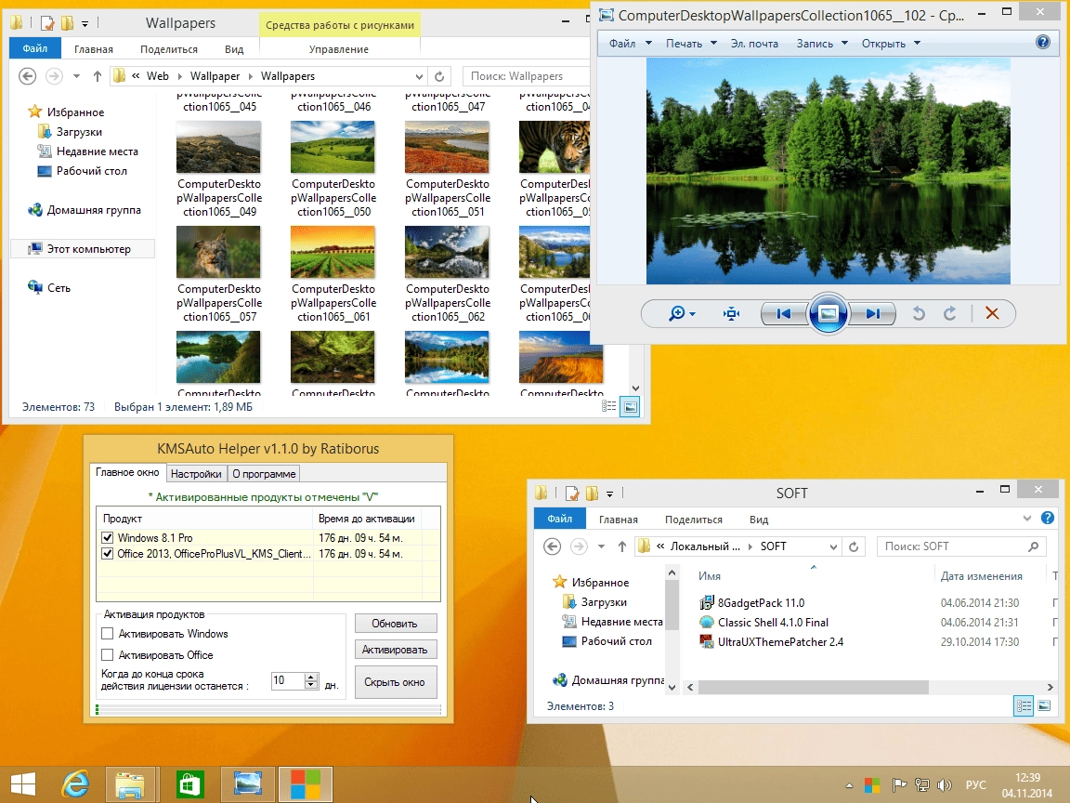Rotate image counterclockwise in Photo Viewer
1070x803 pixels.
(x=919, y=313)
